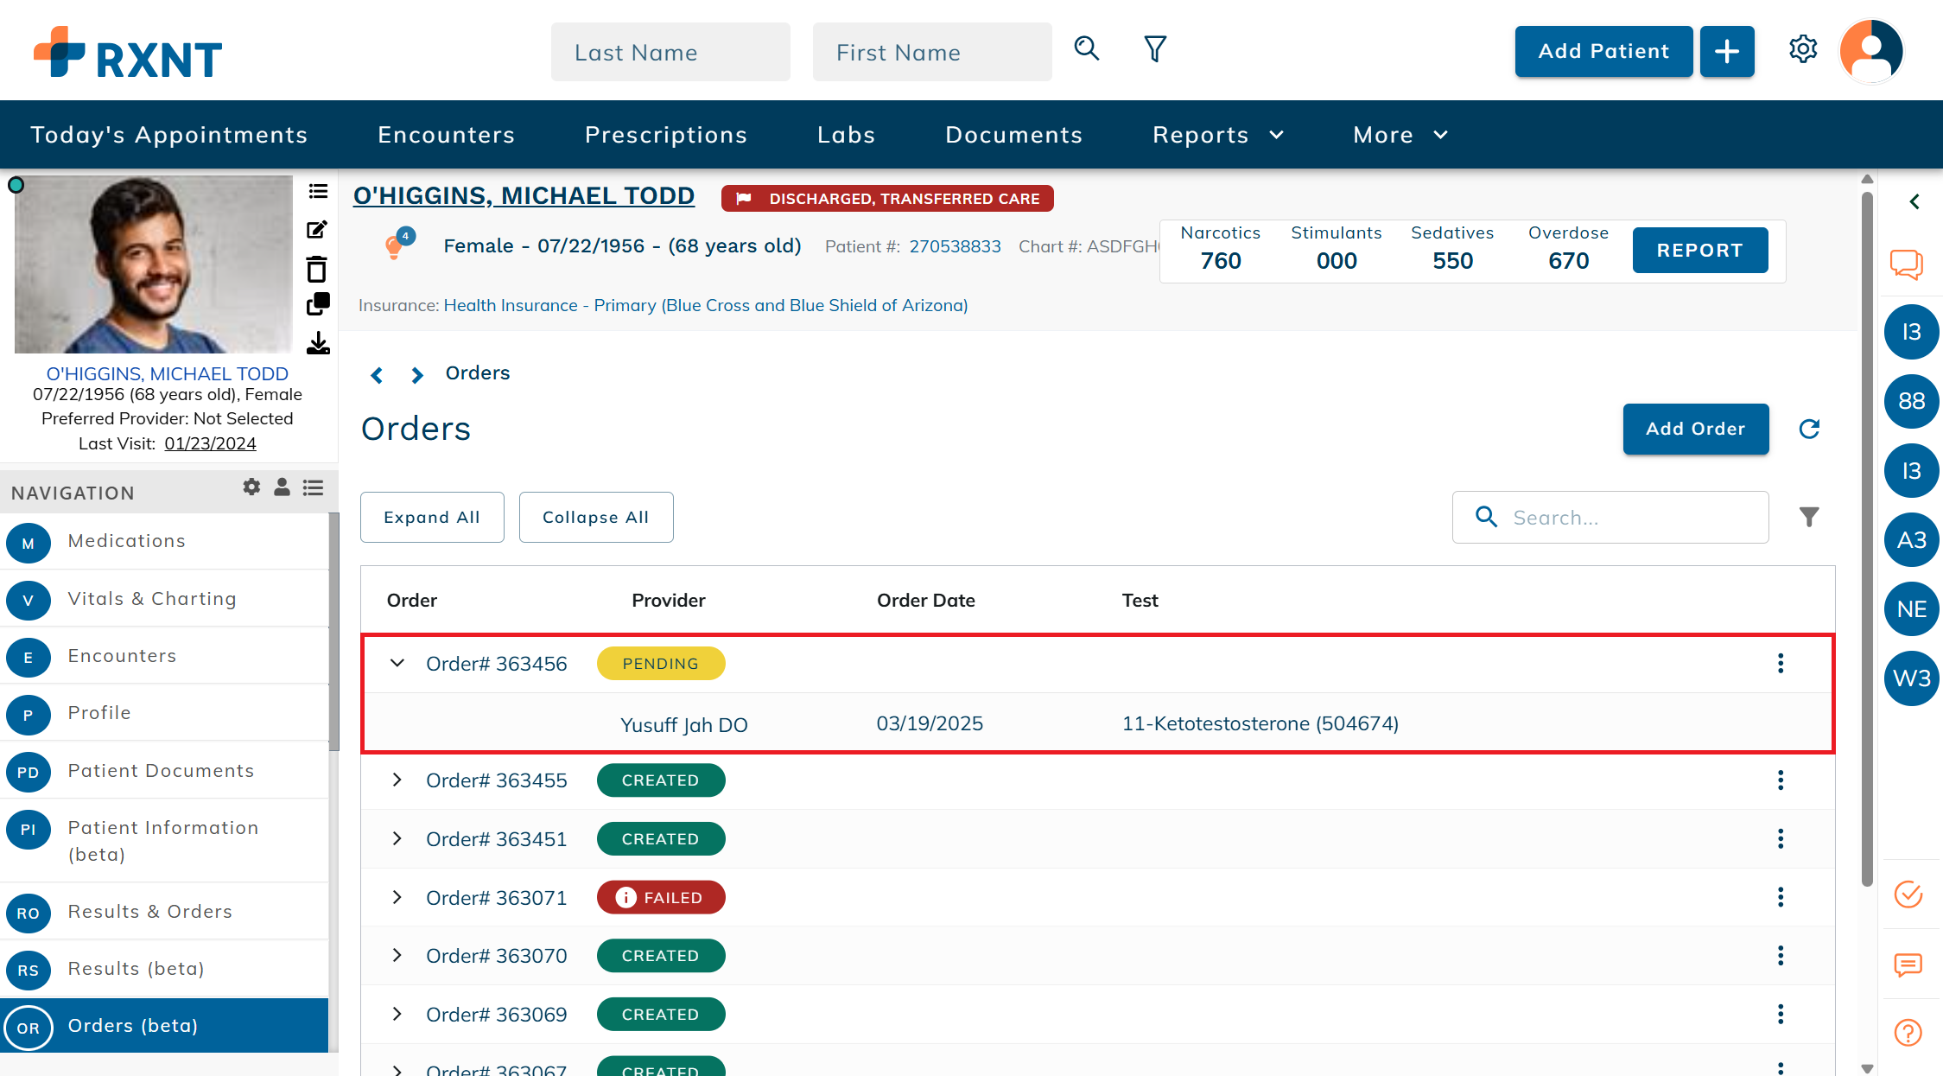Click the PENDING status badge

coord(661,663)
